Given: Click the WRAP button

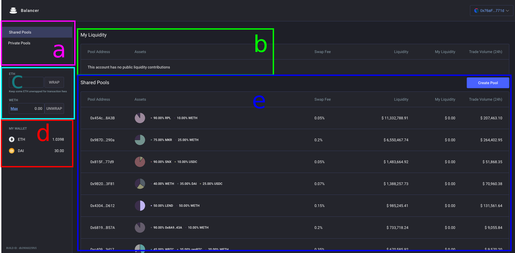Looking at the screenshot, I should tap(54, 82).
